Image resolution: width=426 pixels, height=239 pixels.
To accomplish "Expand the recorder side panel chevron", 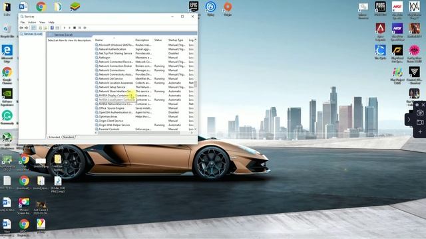I will tap(409, 119).
